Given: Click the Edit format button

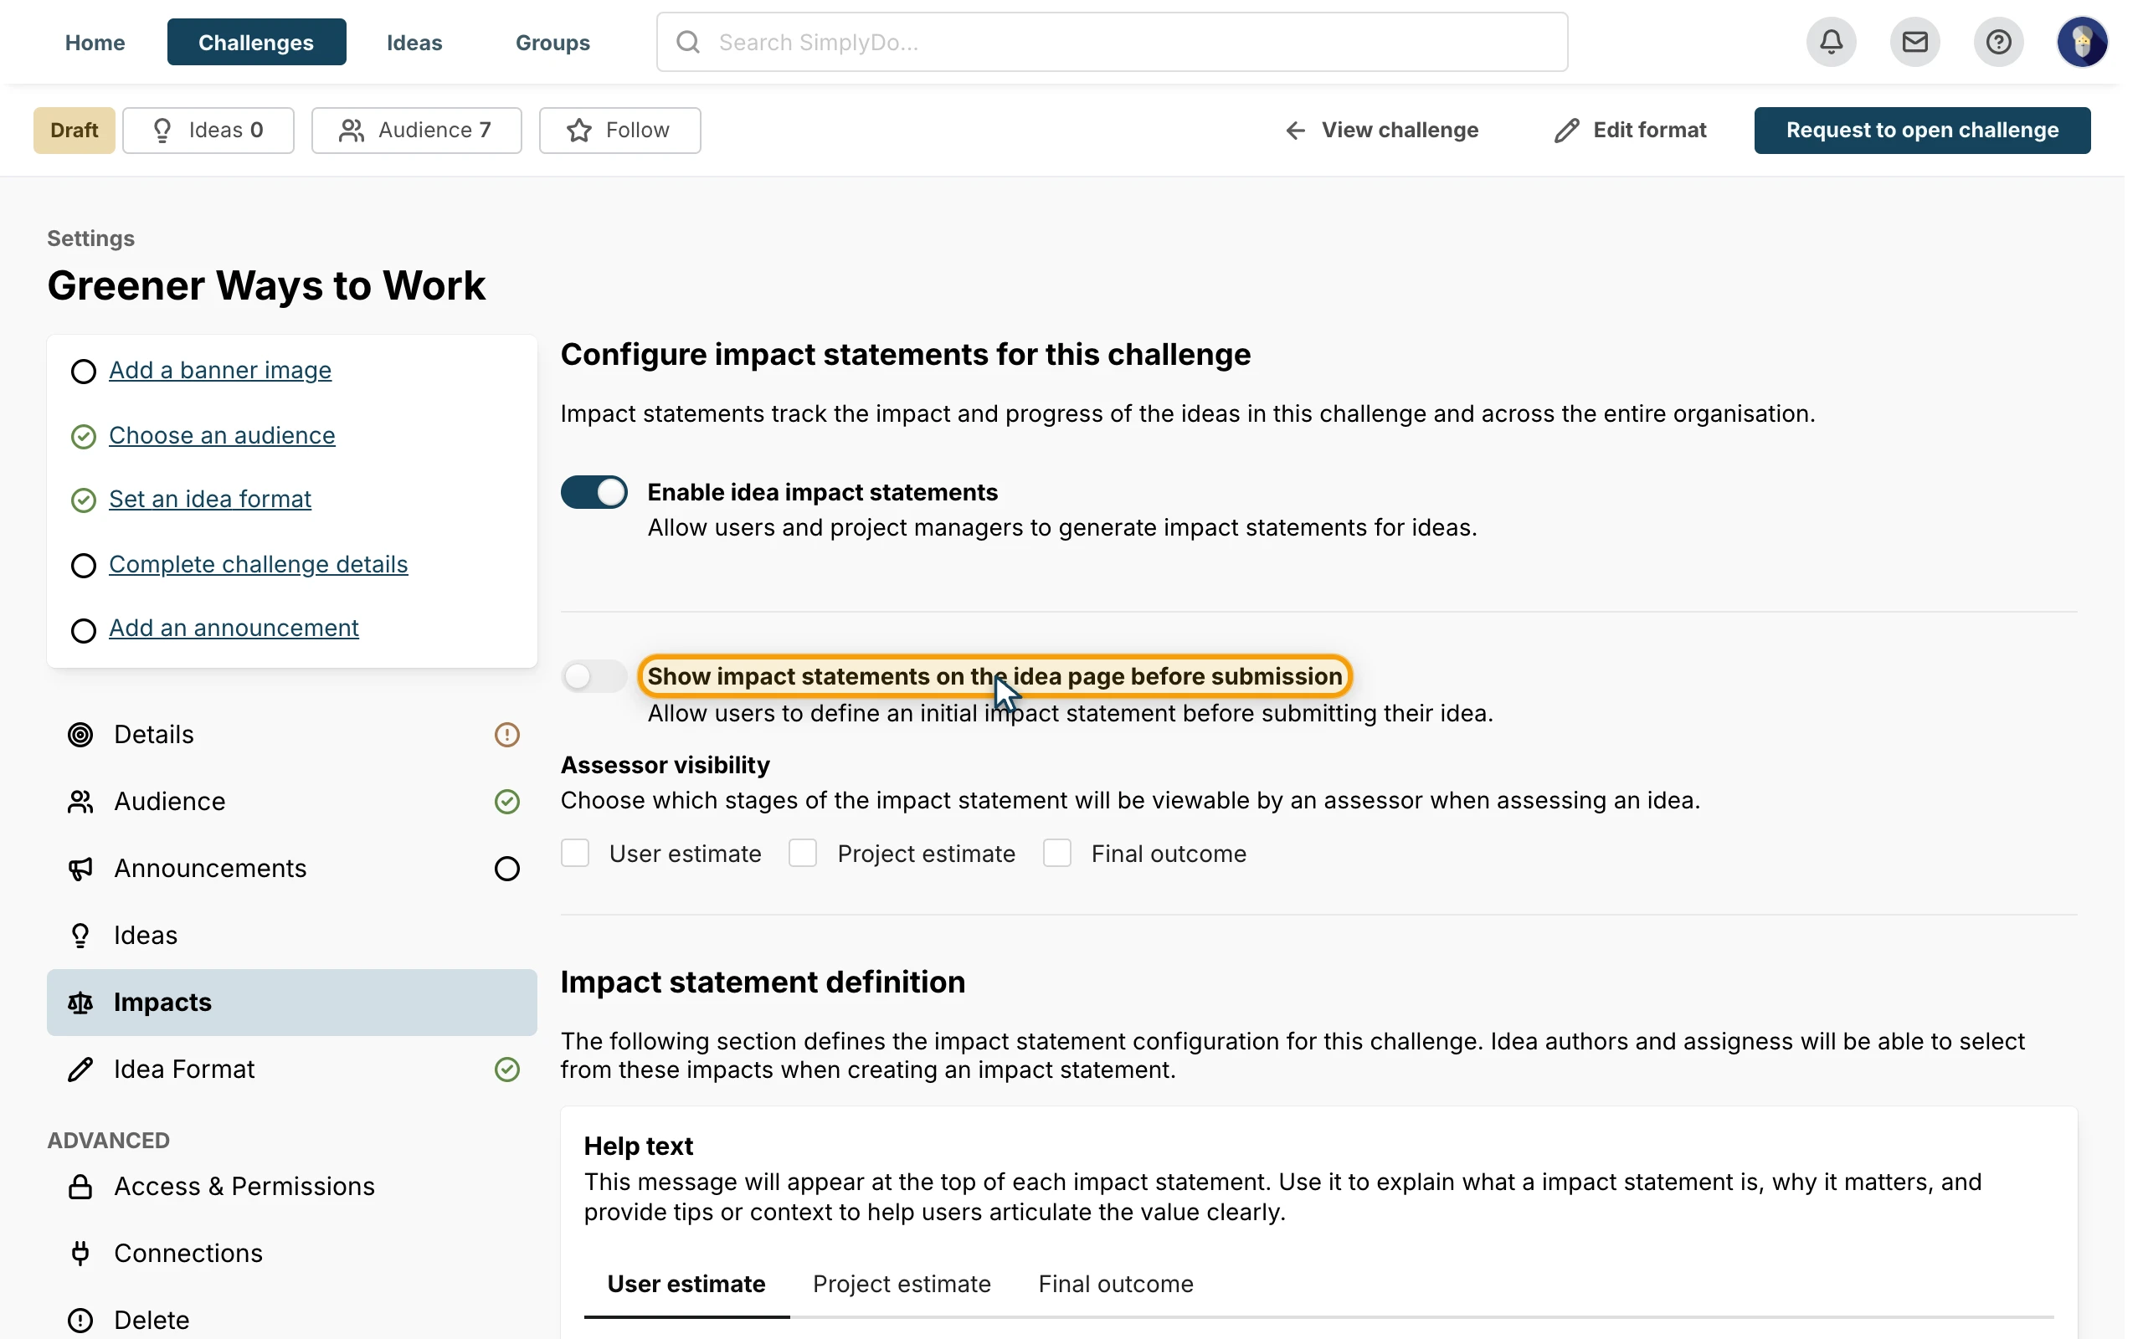Looking at the screenshot, I should coord(1631,131).
